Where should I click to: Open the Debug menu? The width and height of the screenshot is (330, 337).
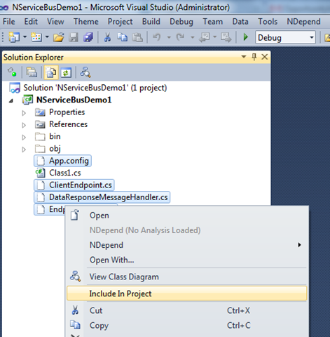181,22
